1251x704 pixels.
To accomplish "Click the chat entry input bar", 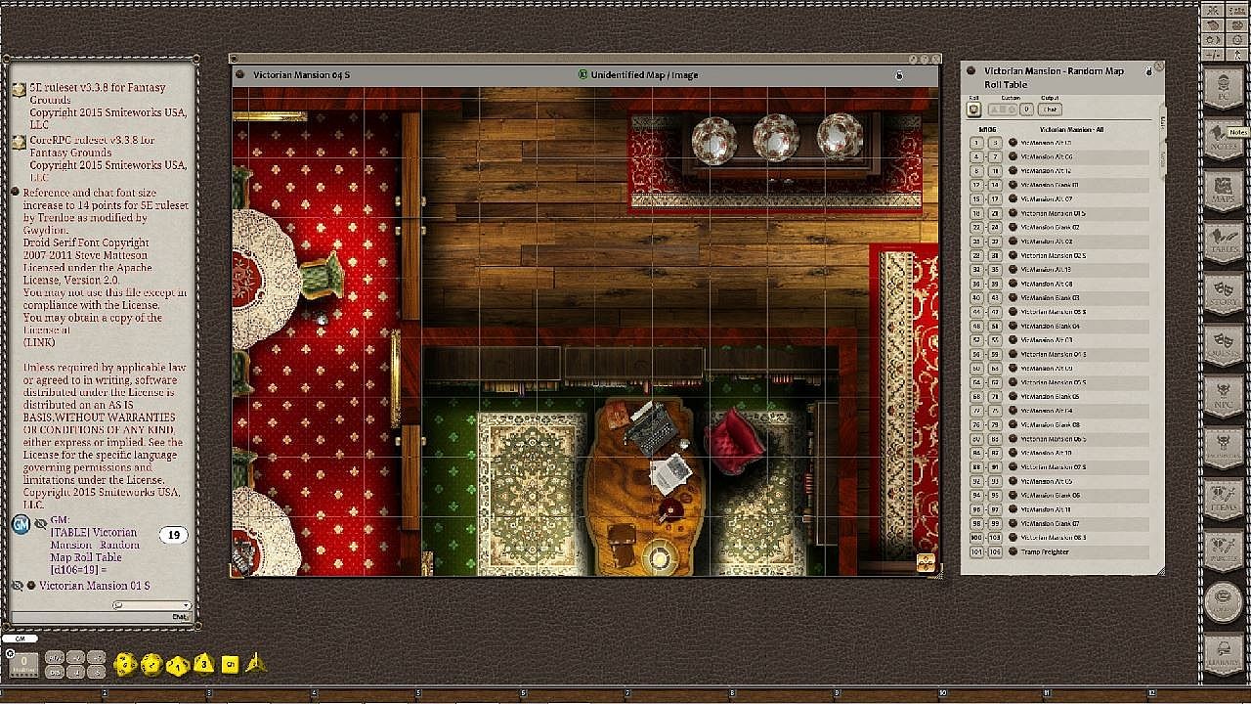I will [x=102, y=617].
